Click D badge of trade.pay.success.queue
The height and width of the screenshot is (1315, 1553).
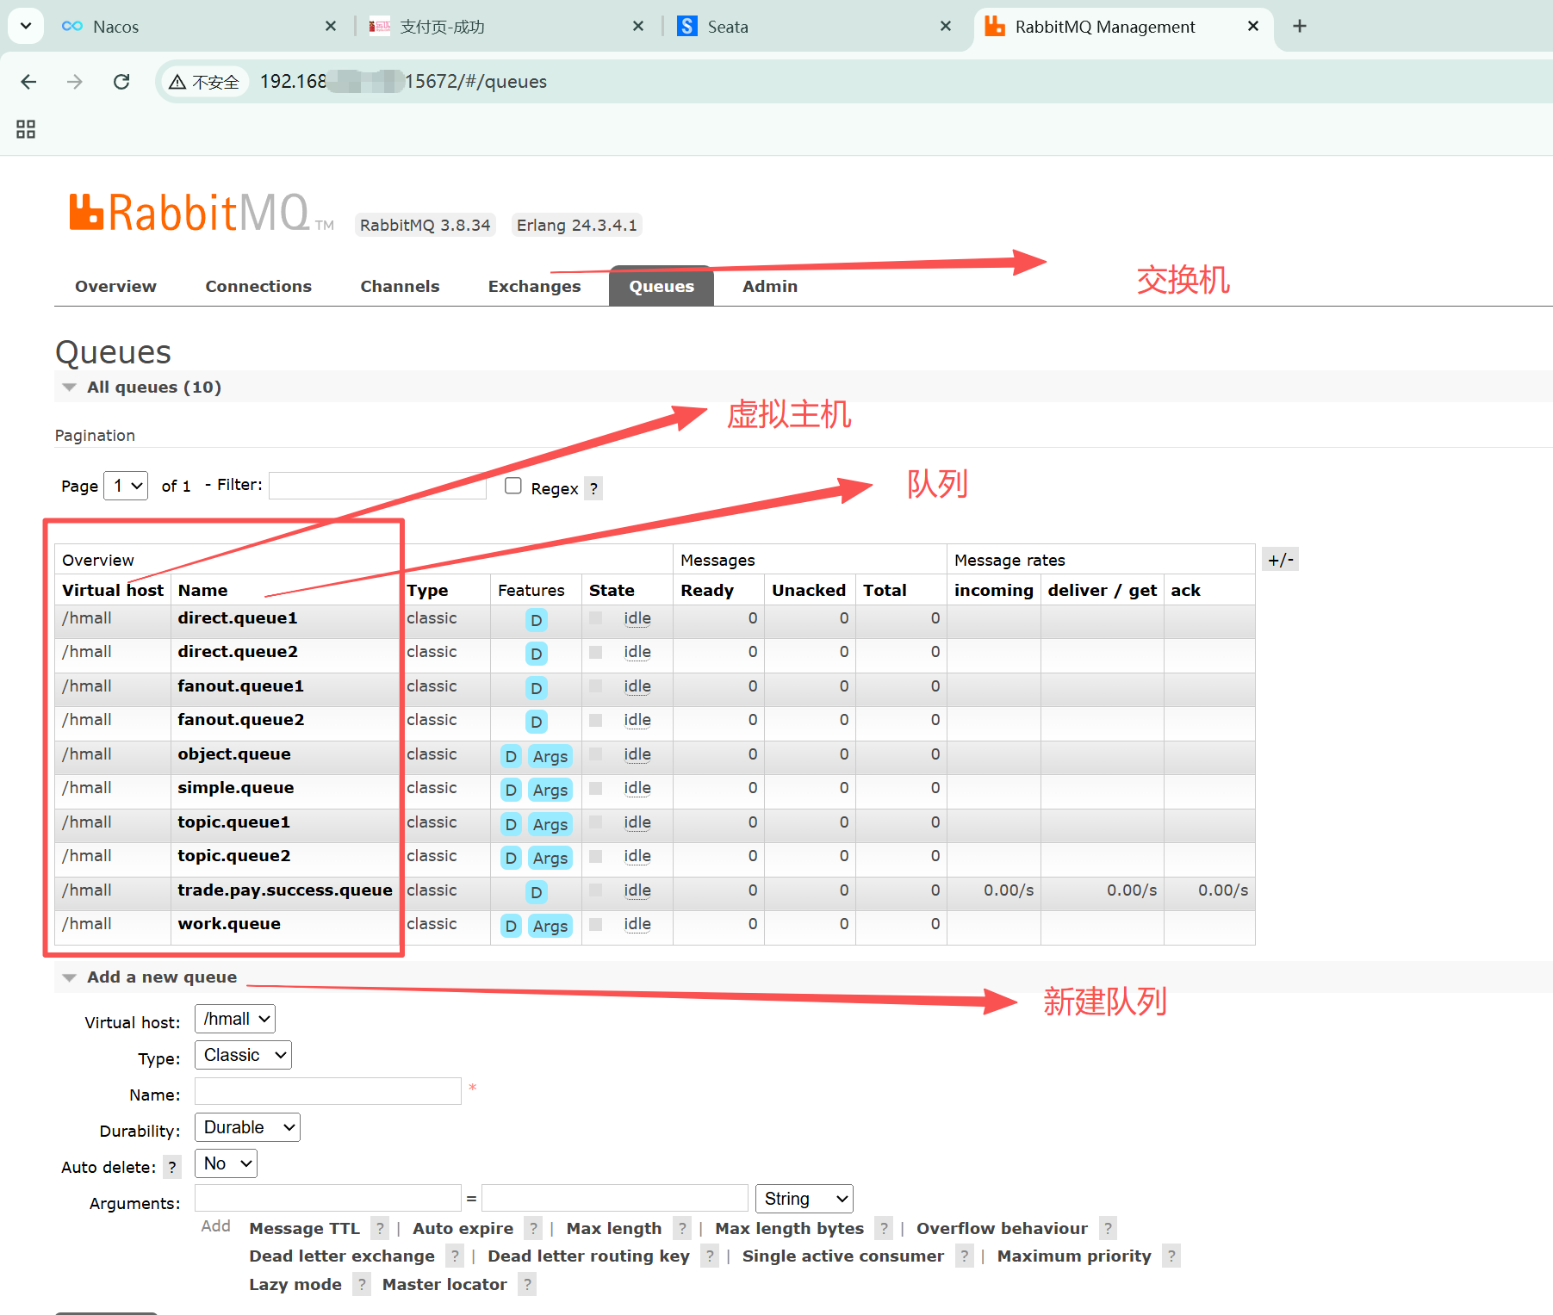click(x=536, y=892)
